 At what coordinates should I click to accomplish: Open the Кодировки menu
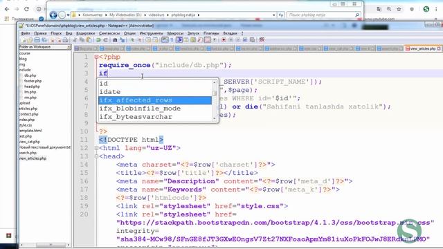(86, 33)
